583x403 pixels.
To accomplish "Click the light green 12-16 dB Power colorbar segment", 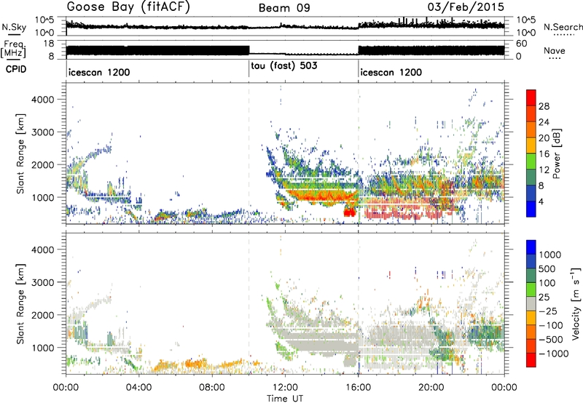I will (x=531, y=161).
